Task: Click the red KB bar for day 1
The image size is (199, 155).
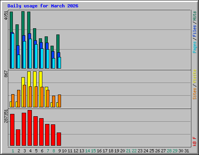Action: tap(12, 130)
